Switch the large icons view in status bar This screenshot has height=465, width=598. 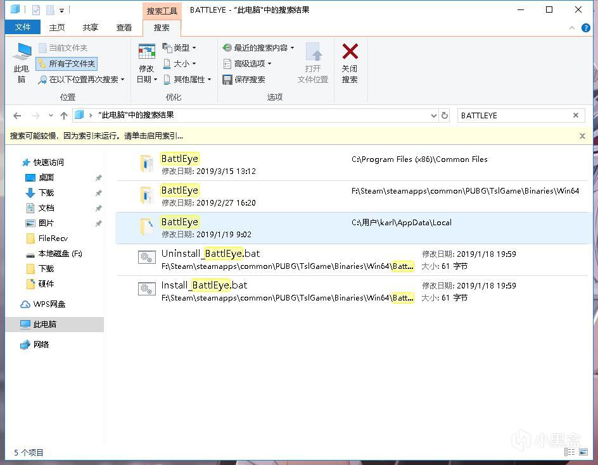583,452
